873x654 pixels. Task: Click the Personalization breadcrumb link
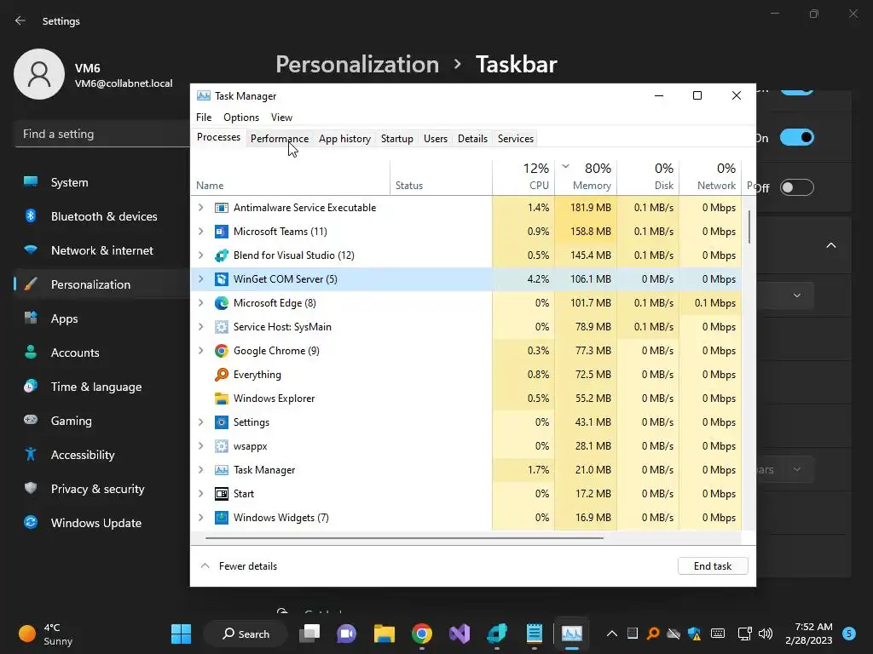[x=357, y=65]
